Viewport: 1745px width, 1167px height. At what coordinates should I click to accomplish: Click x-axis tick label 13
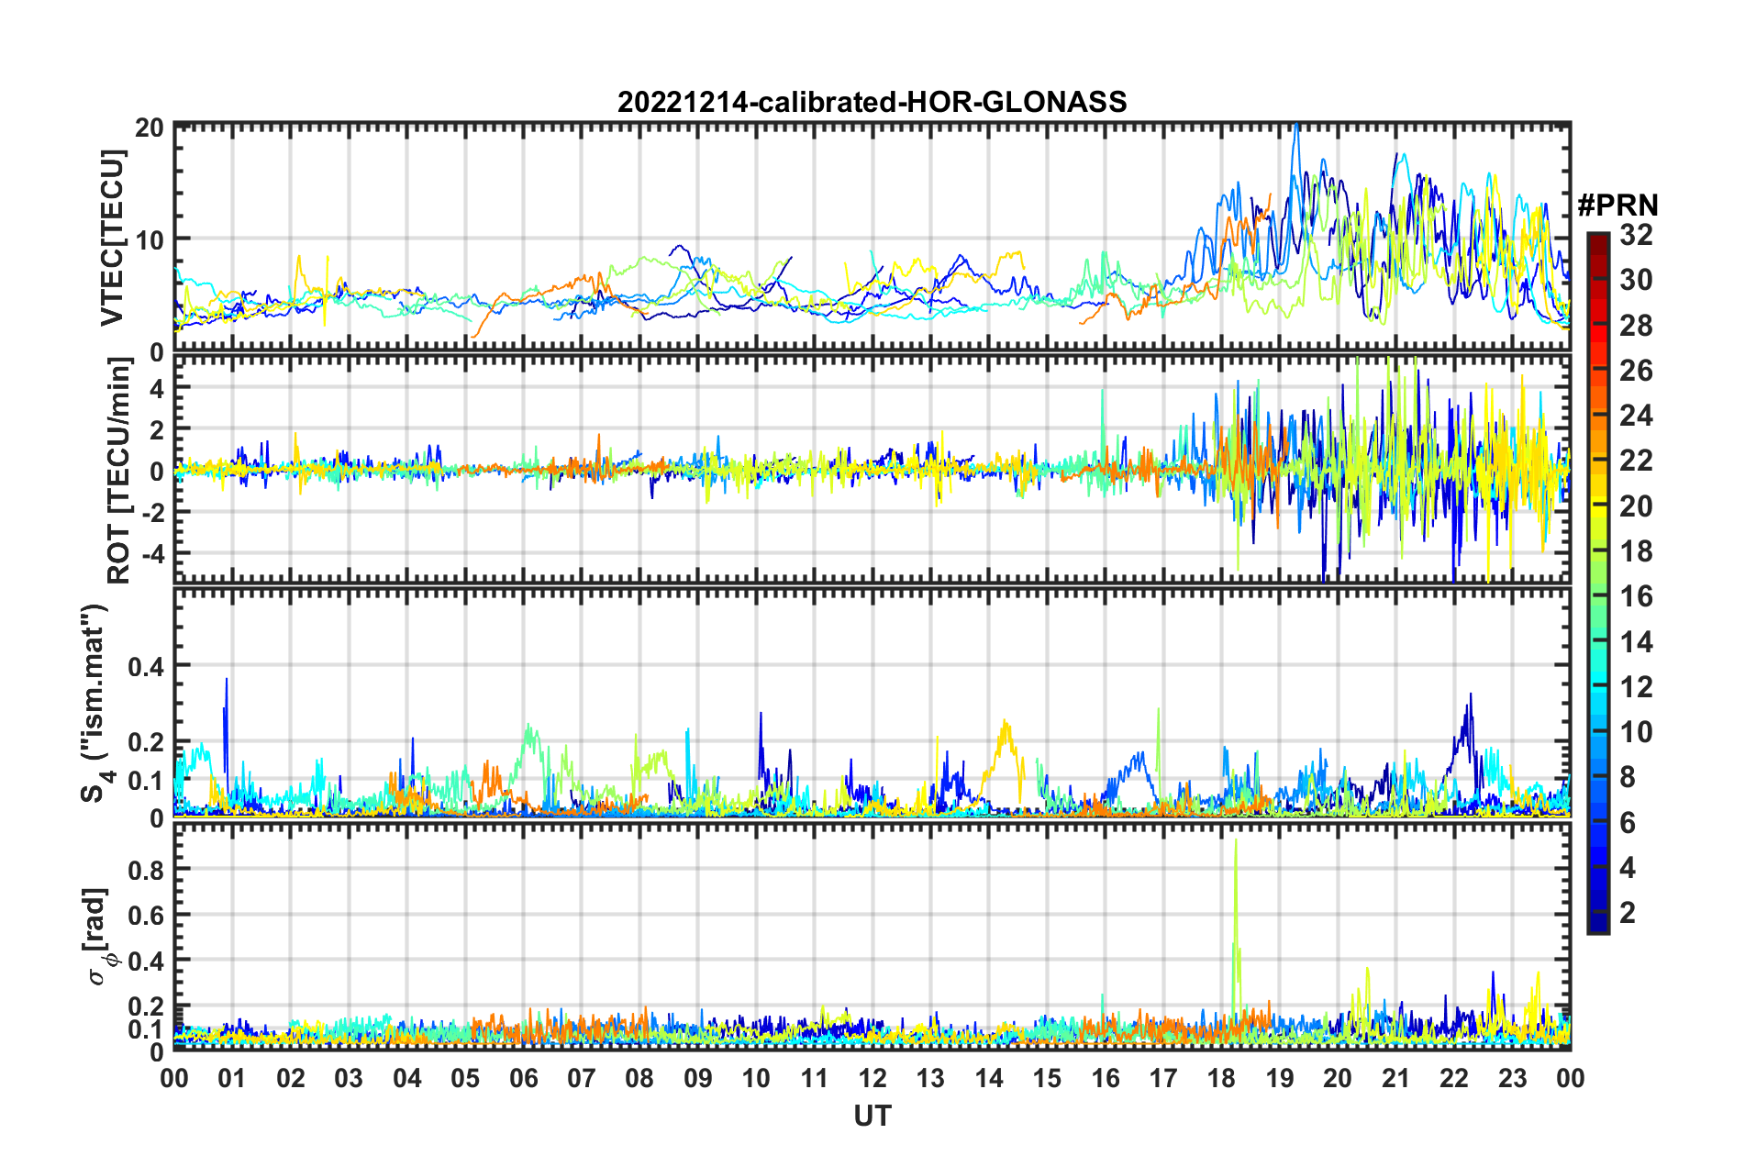click(x=930, y=1078)
